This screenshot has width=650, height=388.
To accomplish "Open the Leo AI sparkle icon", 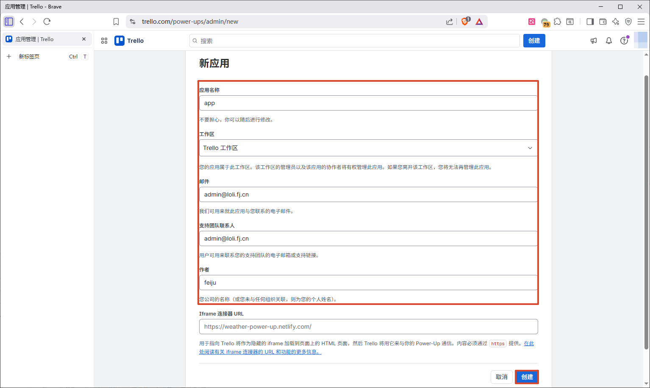I will 616,22.
